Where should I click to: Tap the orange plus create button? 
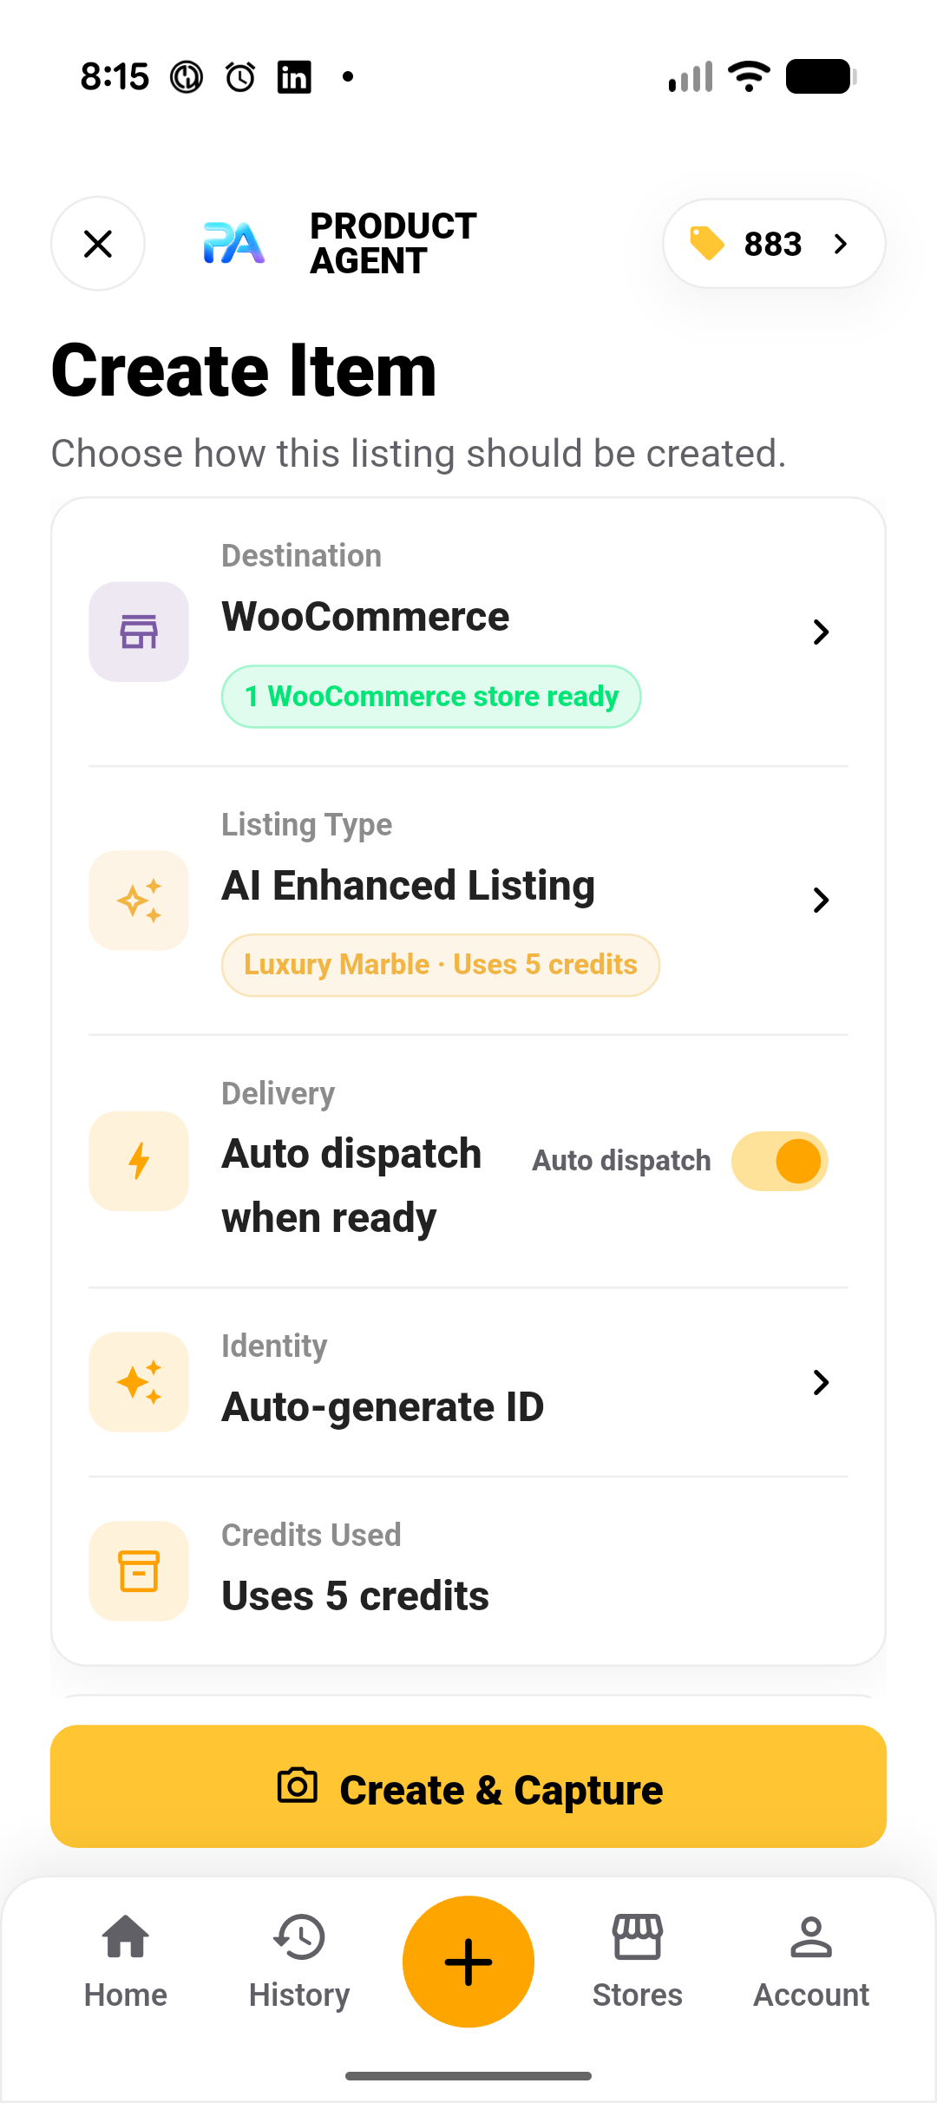click(x=468, y=1962)
